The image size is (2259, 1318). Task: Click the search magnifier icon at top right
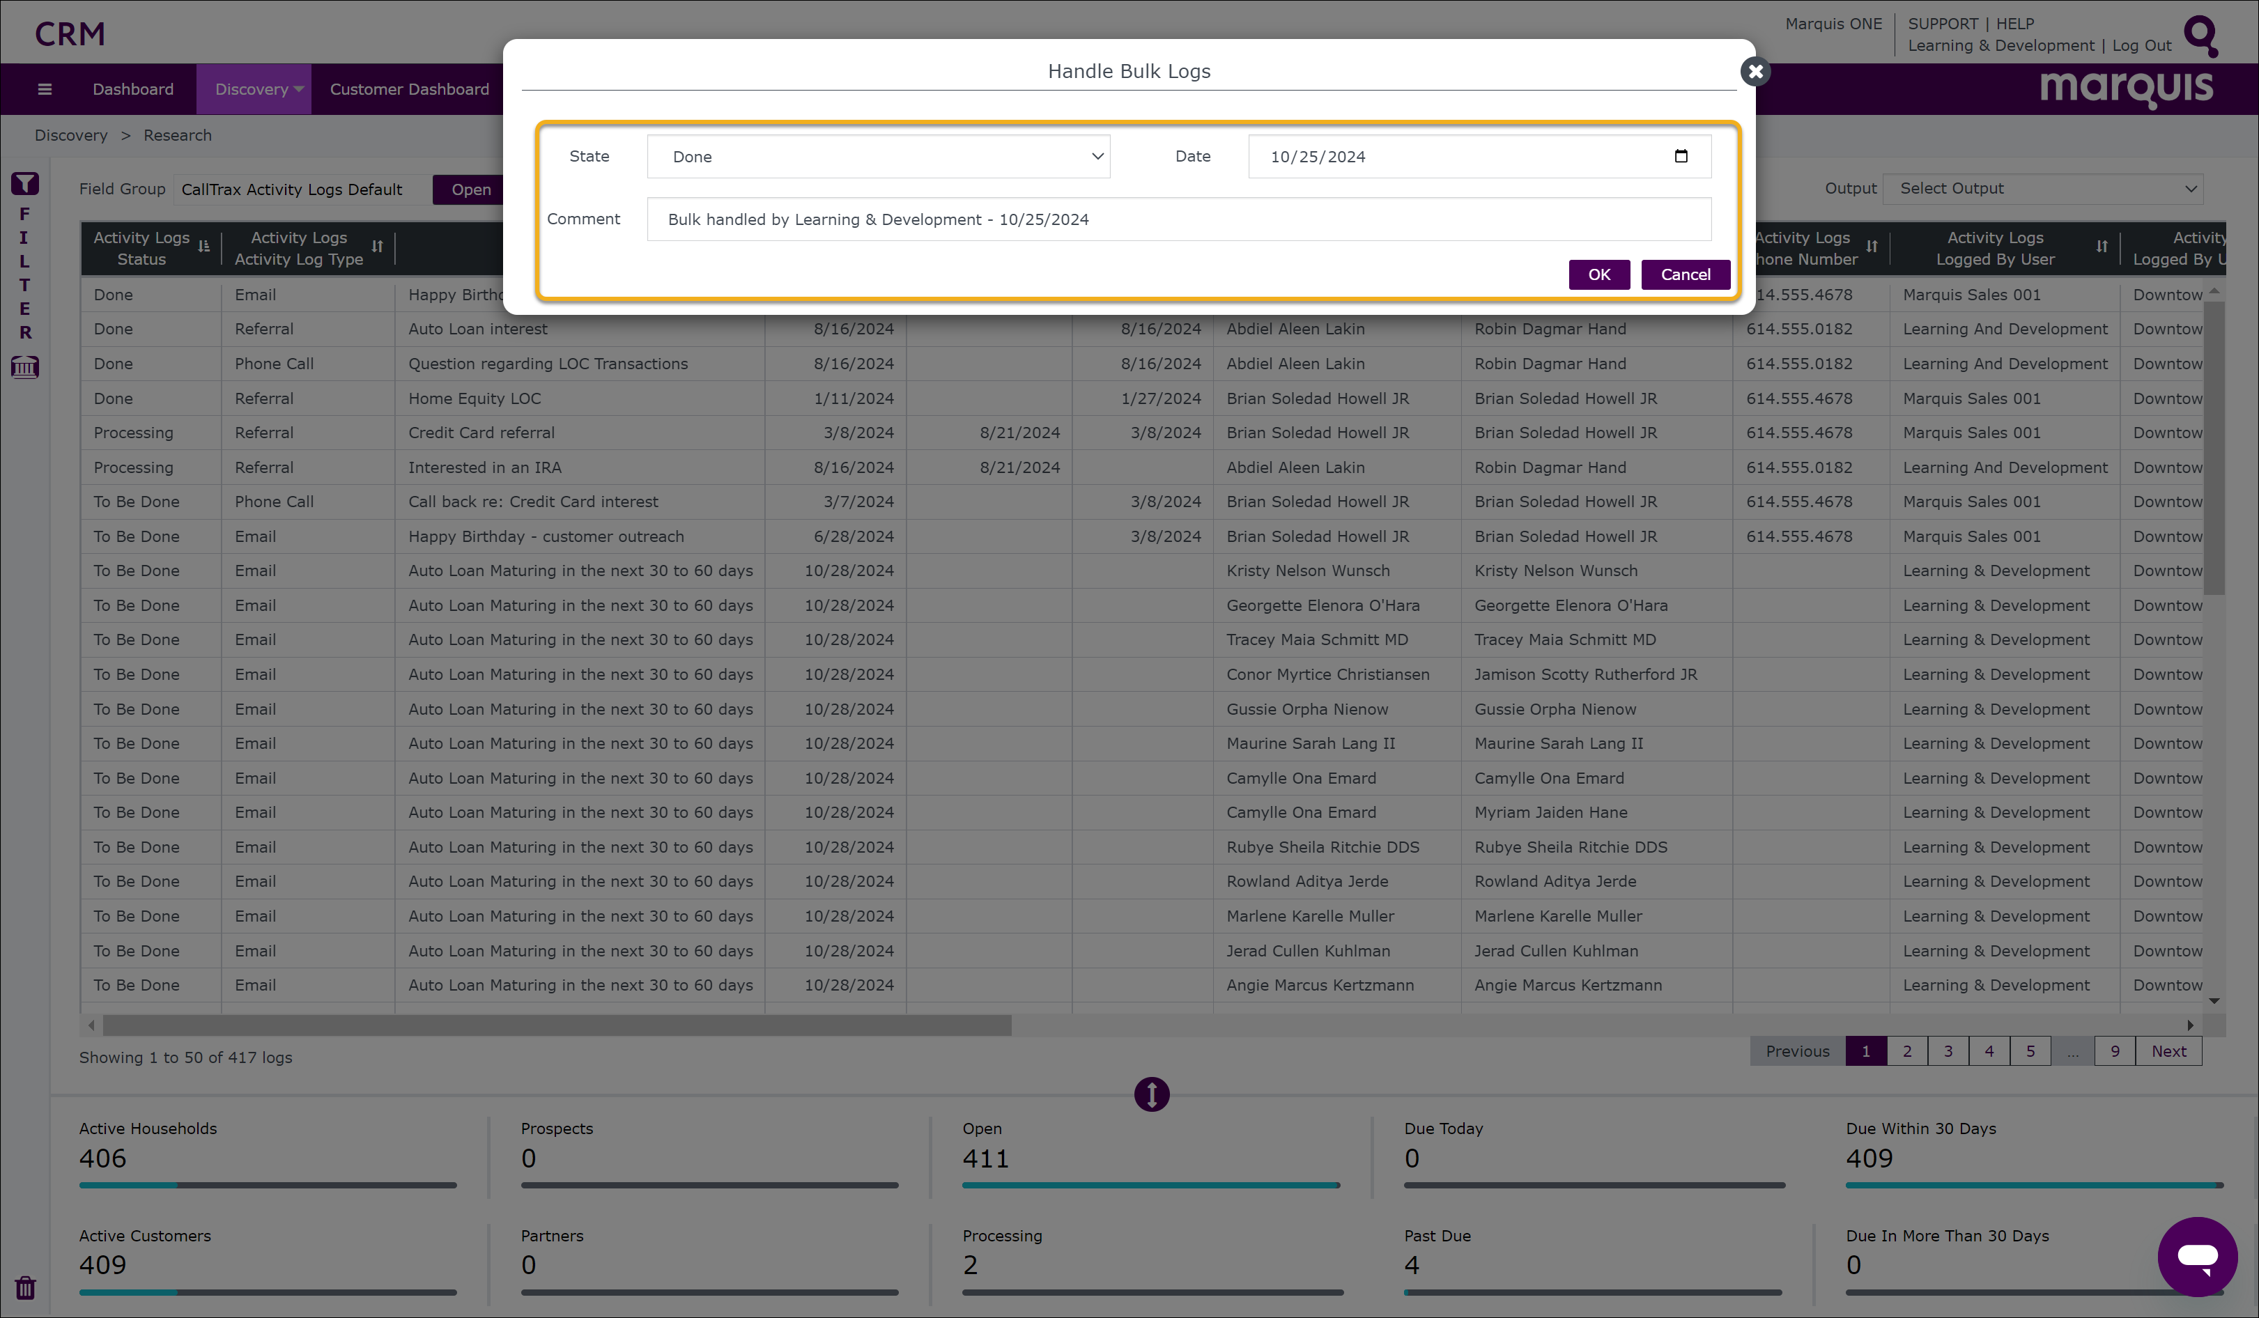coord(2200,35)
